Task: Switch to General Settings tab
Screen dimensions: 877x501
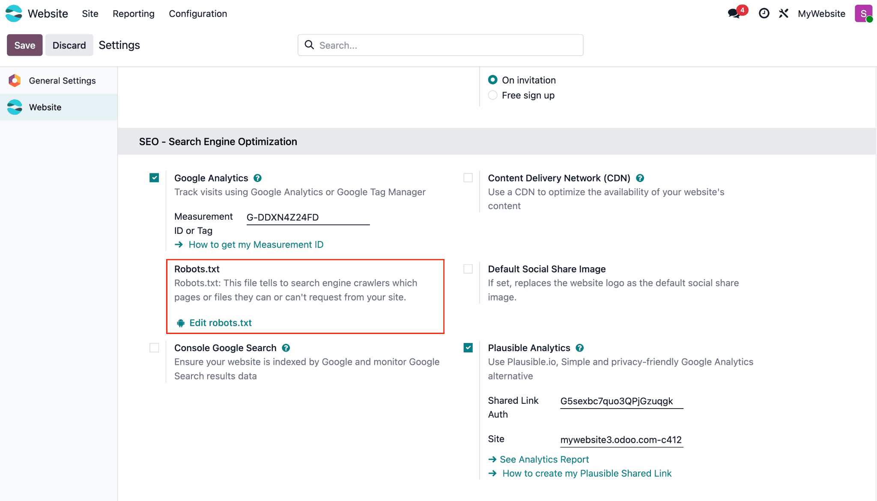Action: coord(62,81)
